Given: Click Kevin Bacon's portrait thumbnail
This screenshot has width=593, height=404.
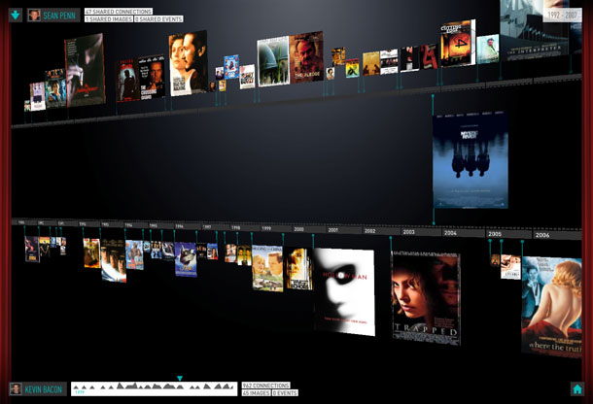Looking at the screenshot, I should [x=16, y=389].
